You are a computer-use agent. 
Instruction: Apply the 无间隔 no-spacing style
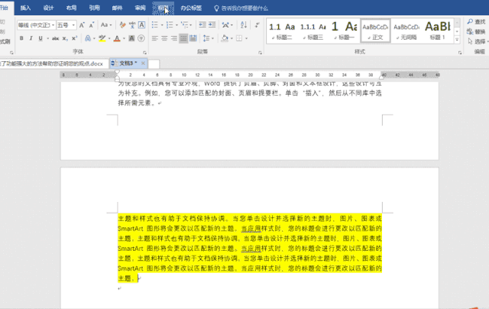(406, 31)
